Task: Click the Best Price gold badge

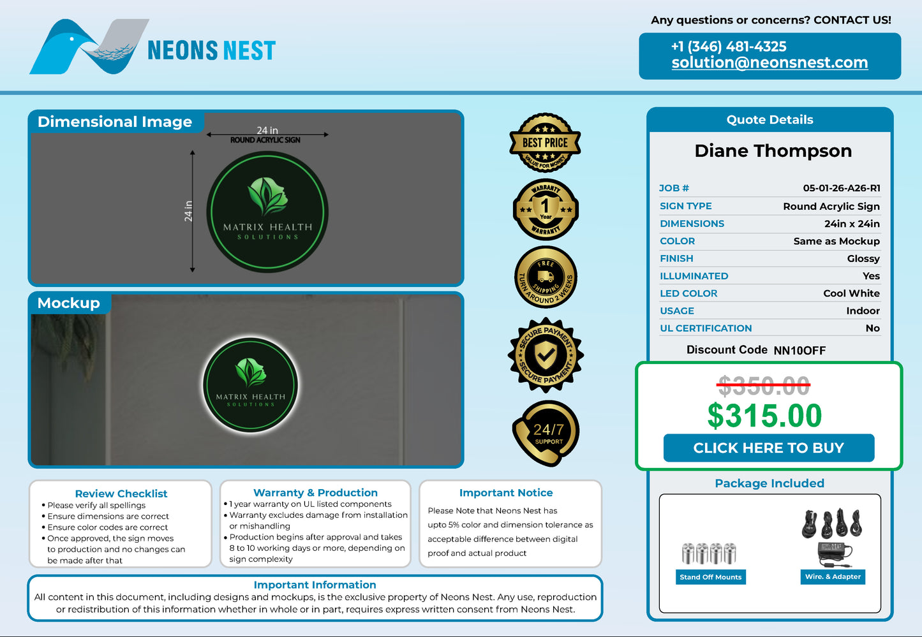Action: (546, 143)
